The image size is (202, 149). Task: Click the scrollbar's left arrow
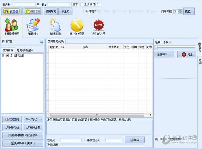click(x=48, y=115)
